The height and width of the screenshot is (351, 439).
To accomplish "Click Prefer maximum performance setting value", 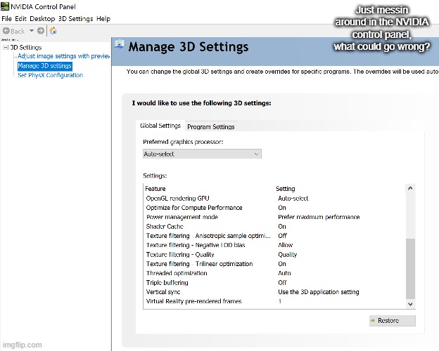I will 319,217.
